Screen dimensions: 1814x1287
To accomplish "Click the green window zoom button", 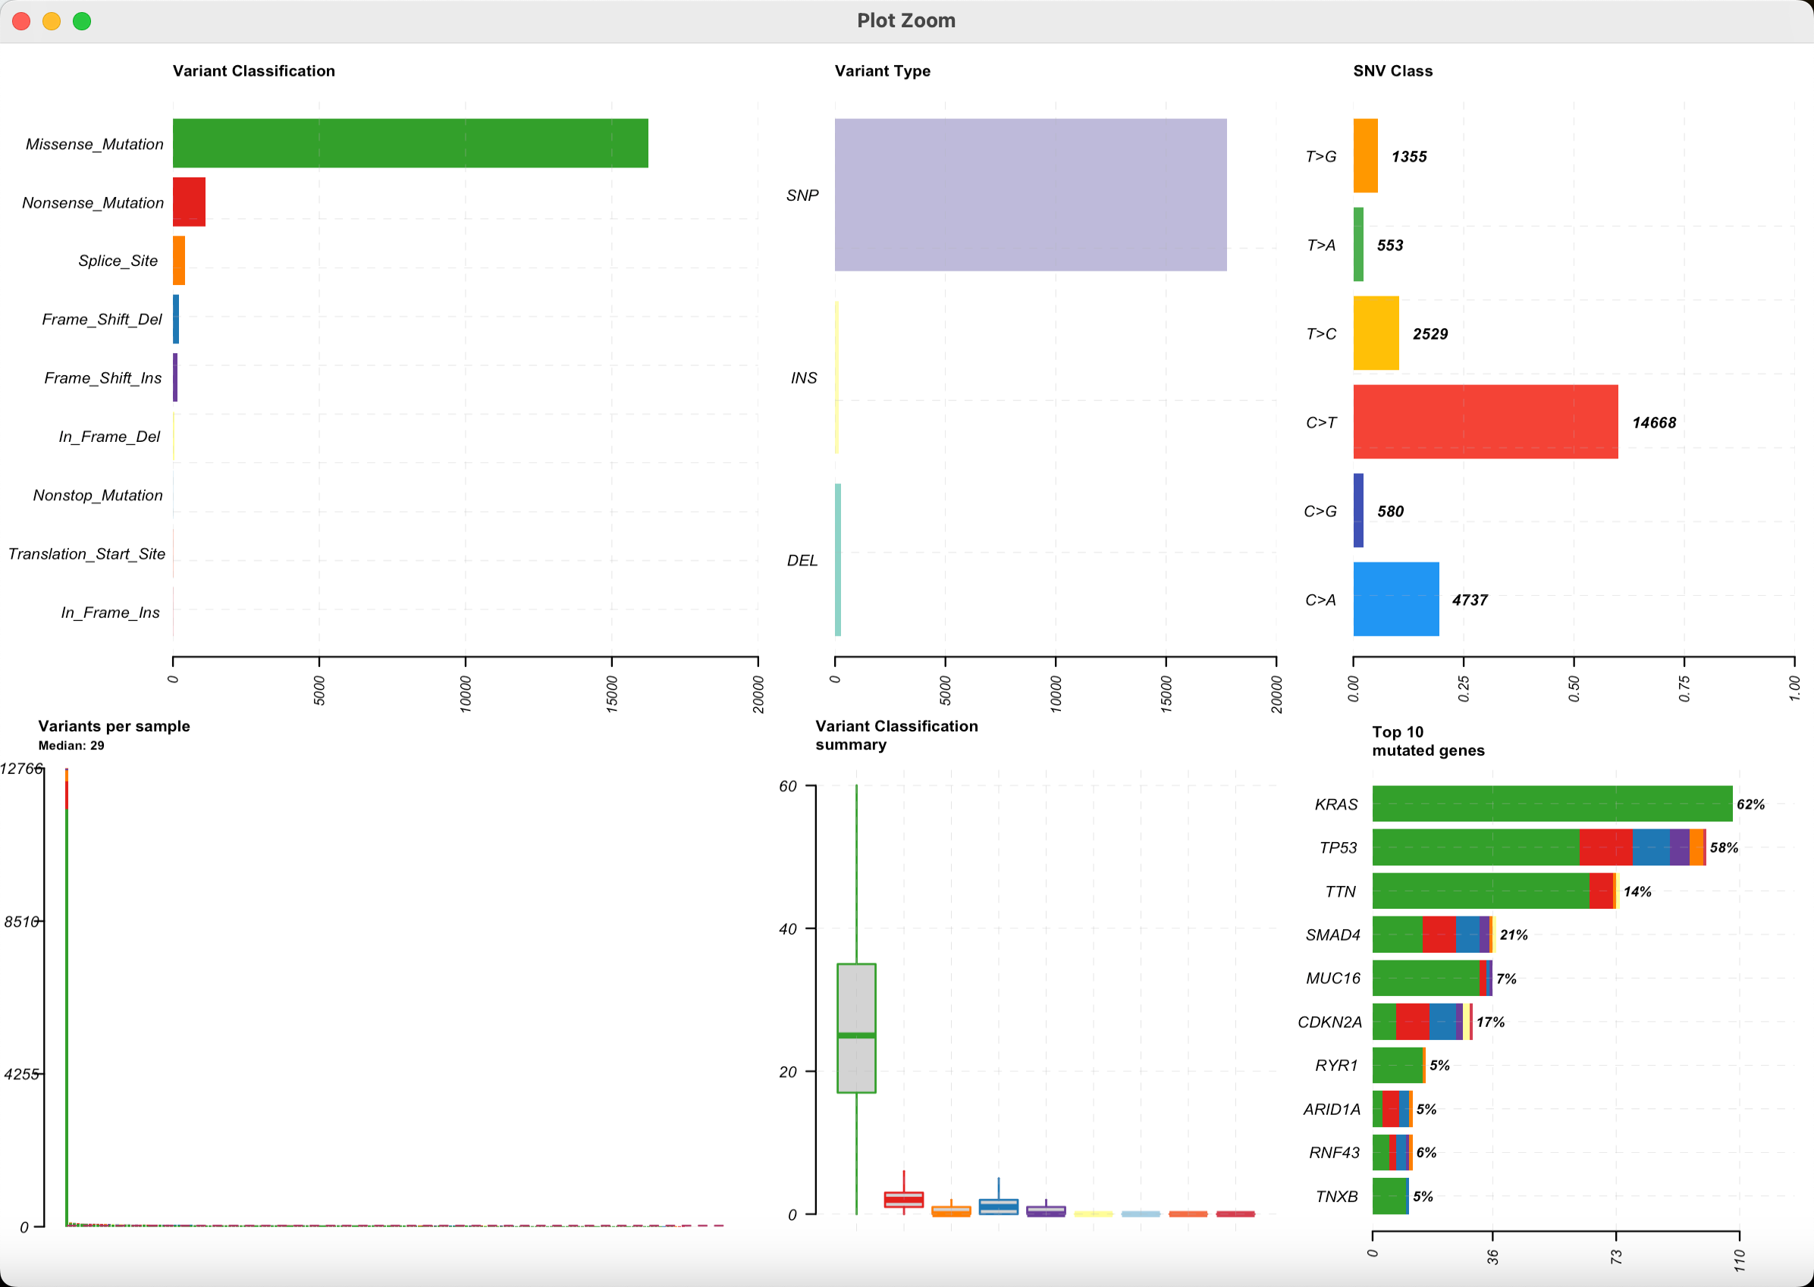I will 82,21.
